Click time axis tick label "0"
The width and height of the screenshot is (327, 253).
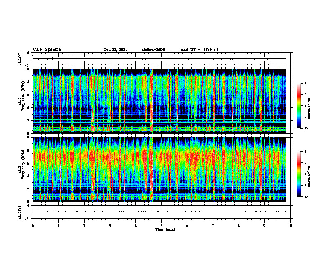tap(33, 226)
